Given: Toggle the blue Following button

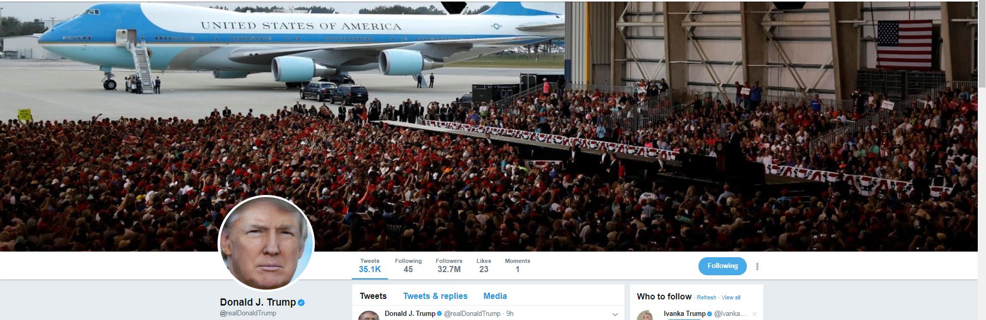Looking at the screenshot, I should coord(722,266).
